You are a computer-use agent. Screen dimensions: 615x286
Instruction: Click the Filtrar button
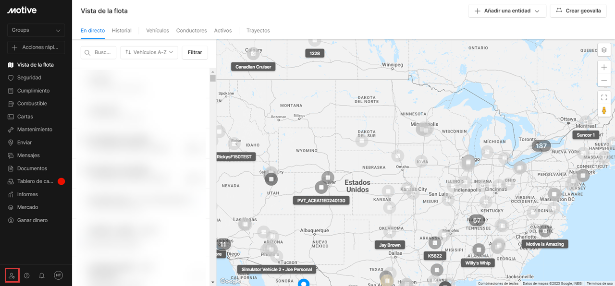tap(195, 52)
